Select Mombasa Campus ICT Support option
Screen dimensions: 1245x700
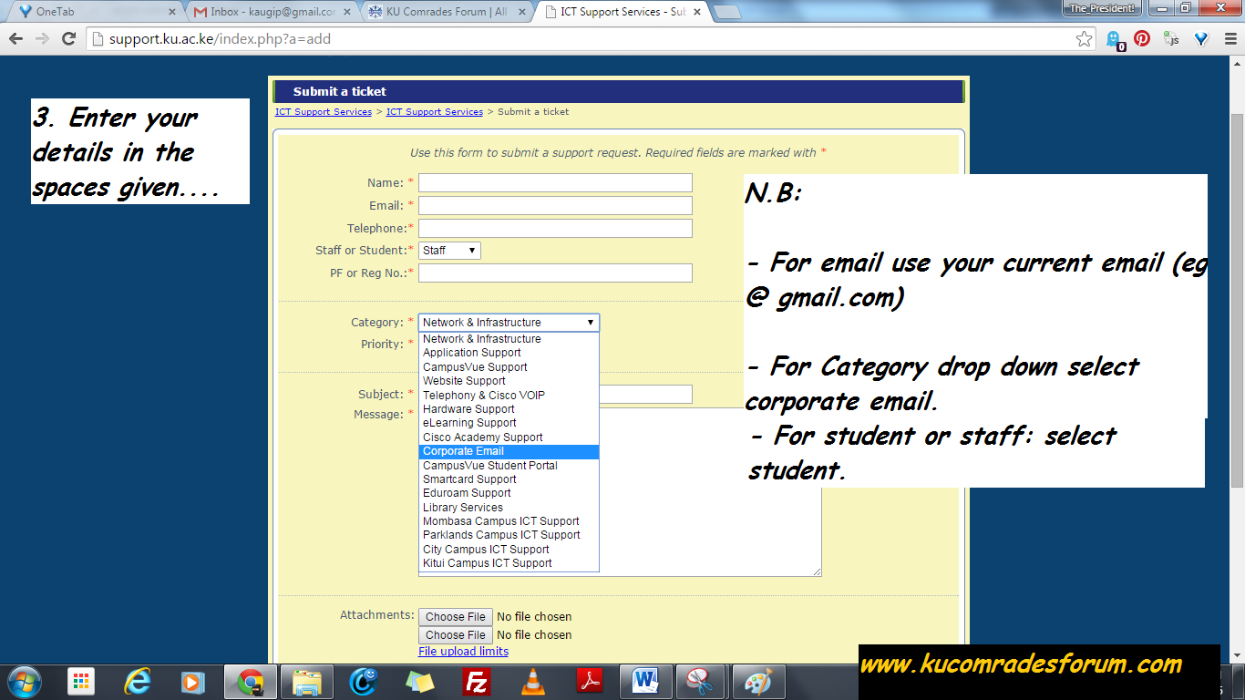click(x=509, y=521)
